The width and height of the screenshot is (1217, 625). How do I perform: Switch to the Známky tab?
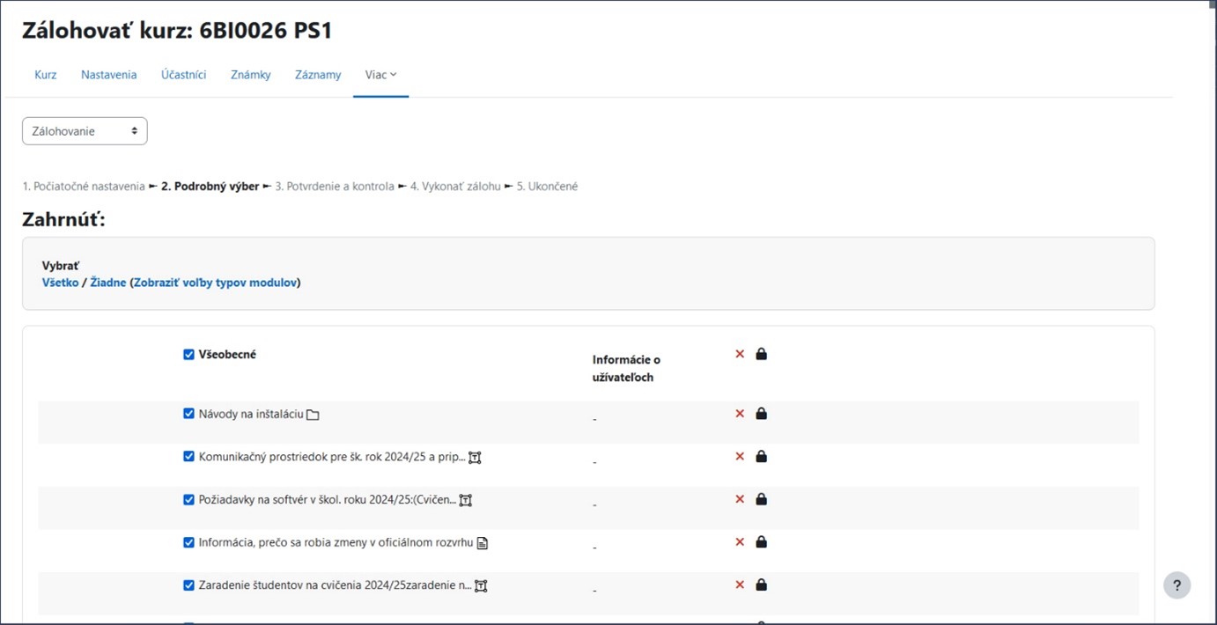[x=250, y=75]
